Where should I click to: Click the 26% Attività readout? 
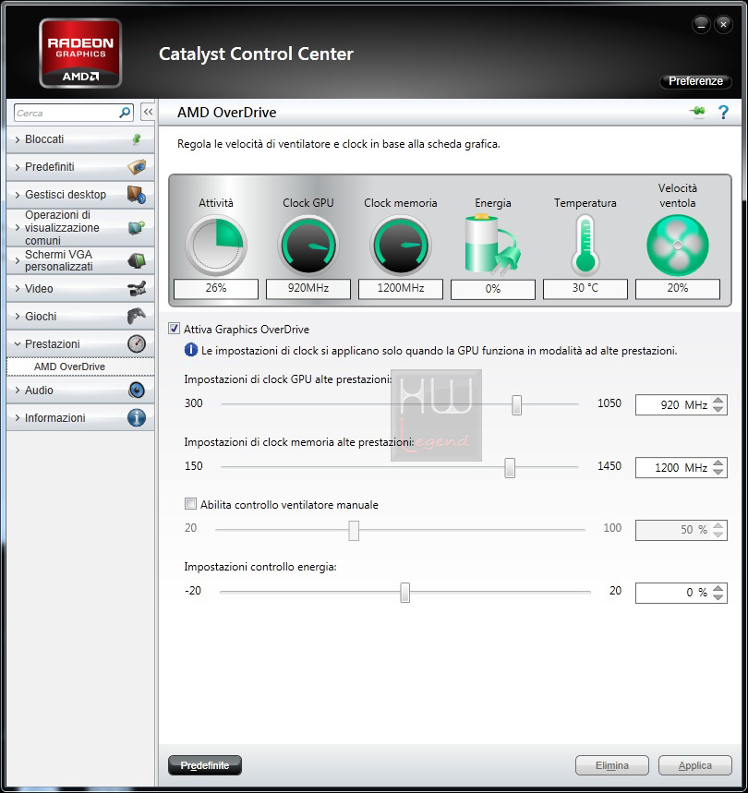(216, 288)
